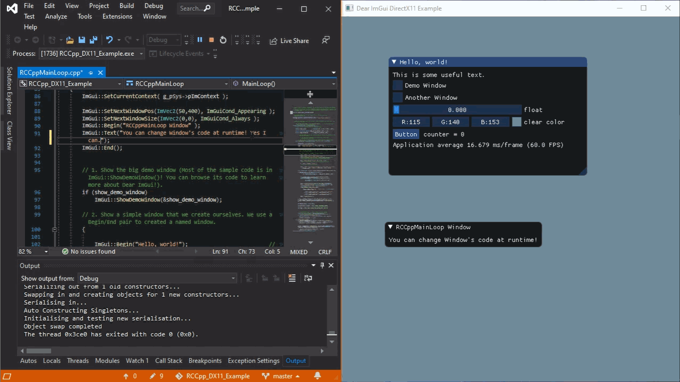Collapse the line 100 code block

tap(54, 230)
